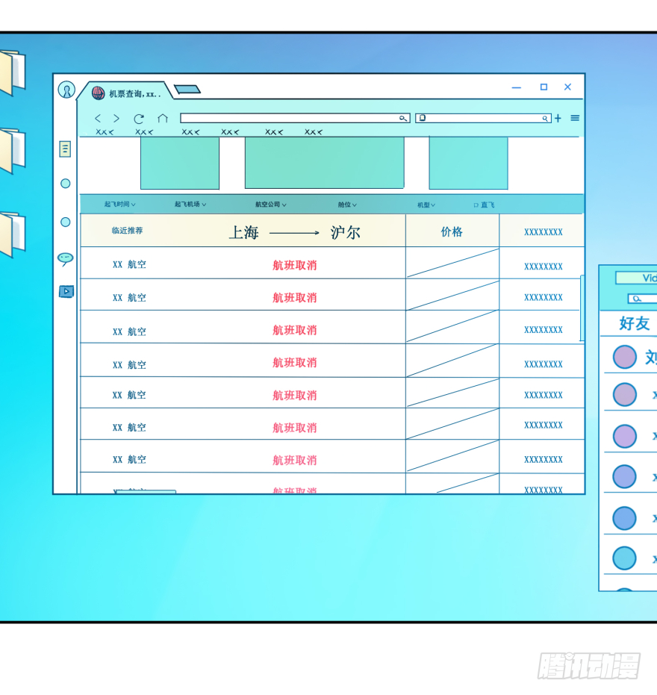
Task: Select the third purple friend avatar
Action: coord(625,436)
